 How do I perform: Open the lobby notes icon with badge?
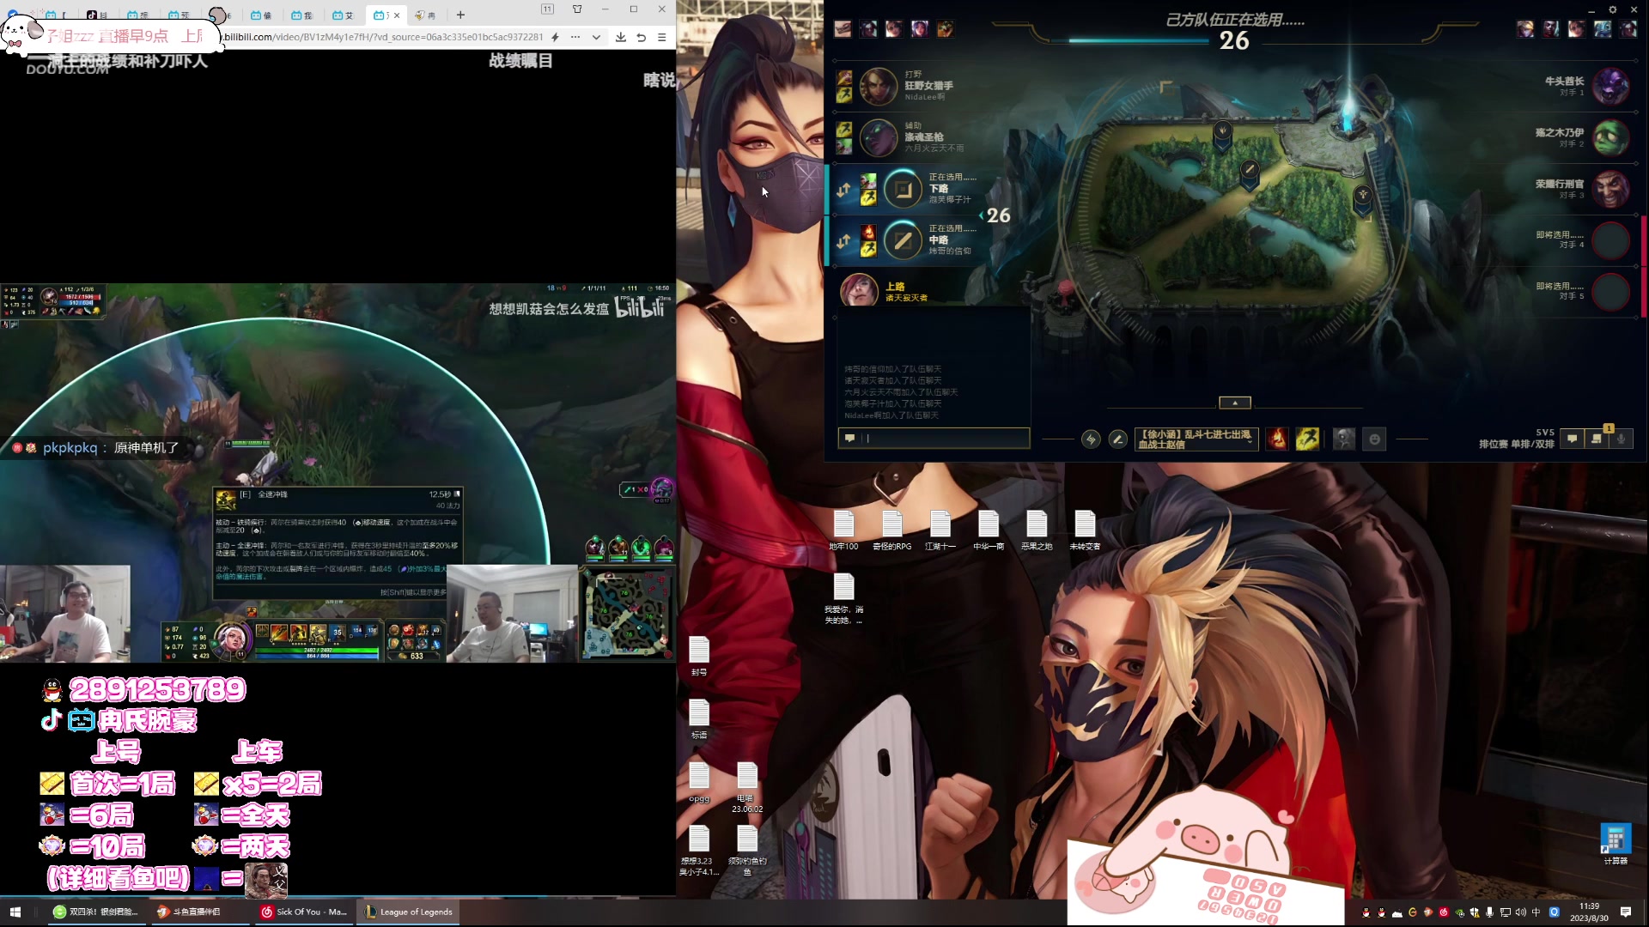1597,439
